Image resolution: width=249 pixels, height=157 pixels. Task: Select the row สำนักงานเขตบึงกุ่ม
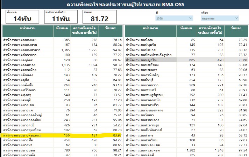click(186, 40)
